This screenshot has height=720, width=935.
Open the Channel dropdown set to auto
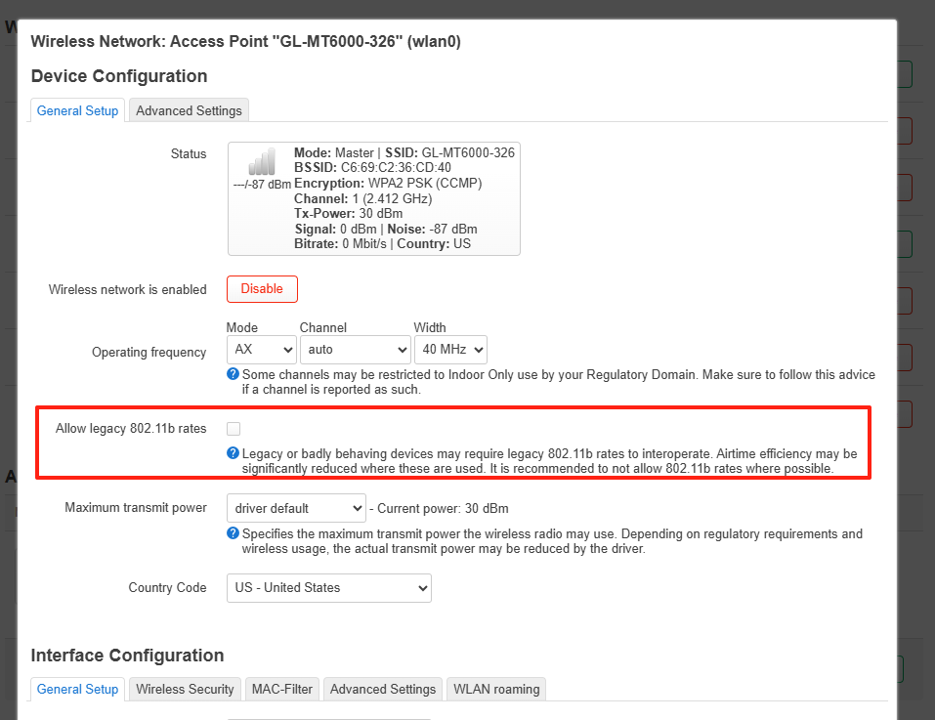(355, 349)
